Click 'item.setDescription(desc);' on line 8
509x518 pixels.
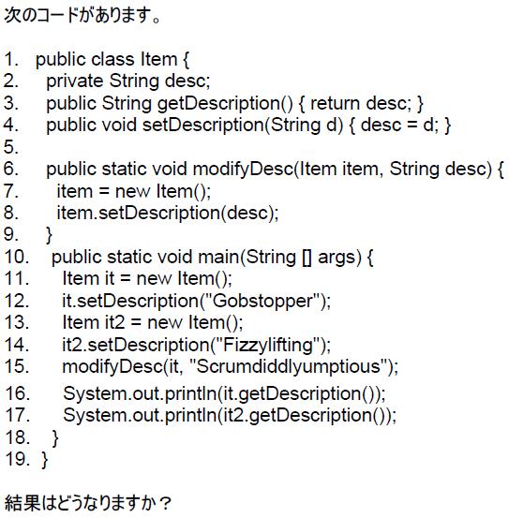(x=168, y=214)
